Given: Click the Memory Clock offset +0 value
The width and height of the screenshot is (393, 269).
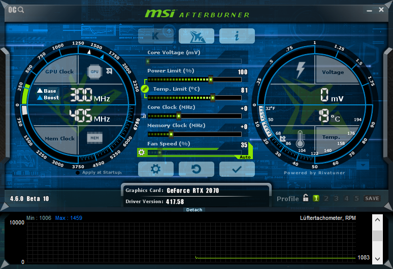Looking at the screenshot, I should [x=244, y=127].
